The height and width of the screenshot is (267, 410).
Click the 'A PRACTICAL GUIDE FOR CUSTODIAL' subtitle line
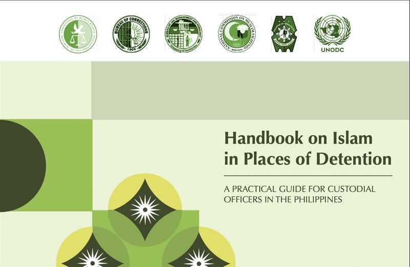point(300,189)
